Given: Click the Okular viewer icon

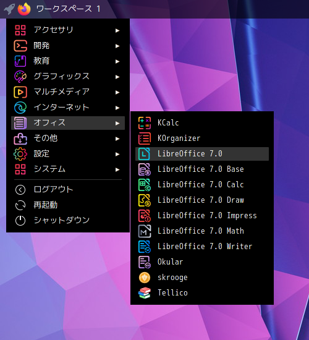Looking at the screenshot, I should point(145,262).
